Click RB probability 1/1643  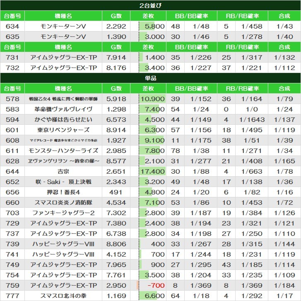[252, 119]
